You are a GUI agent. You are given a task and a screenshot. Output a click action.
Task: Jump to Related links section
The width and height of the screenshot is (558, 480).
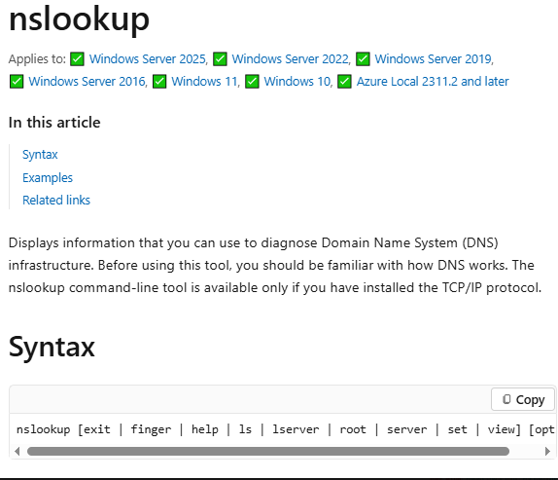56,201
